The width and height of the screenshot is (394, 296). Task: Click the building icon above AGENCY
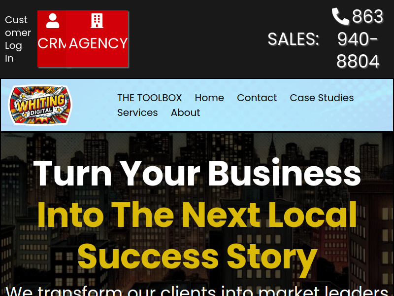coord(97,21)
